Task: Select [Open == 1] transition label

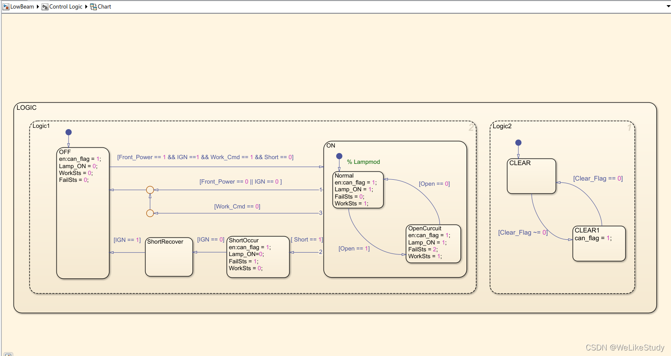Action: [354, 249]
